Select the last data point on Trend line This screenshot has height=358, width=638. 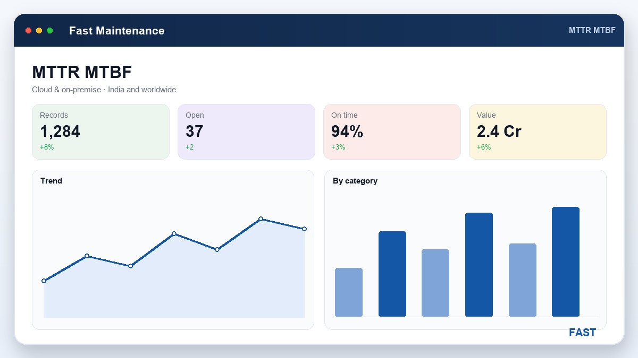tap(304, 229)
